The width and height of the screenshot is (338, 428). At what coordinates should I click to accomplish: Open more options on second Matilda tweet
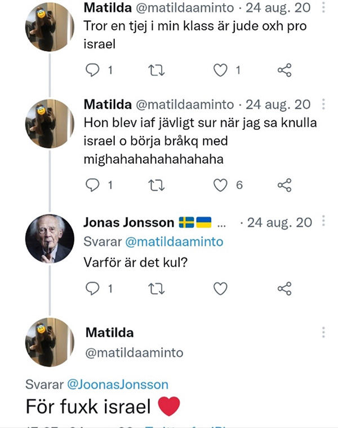point(323,106)
